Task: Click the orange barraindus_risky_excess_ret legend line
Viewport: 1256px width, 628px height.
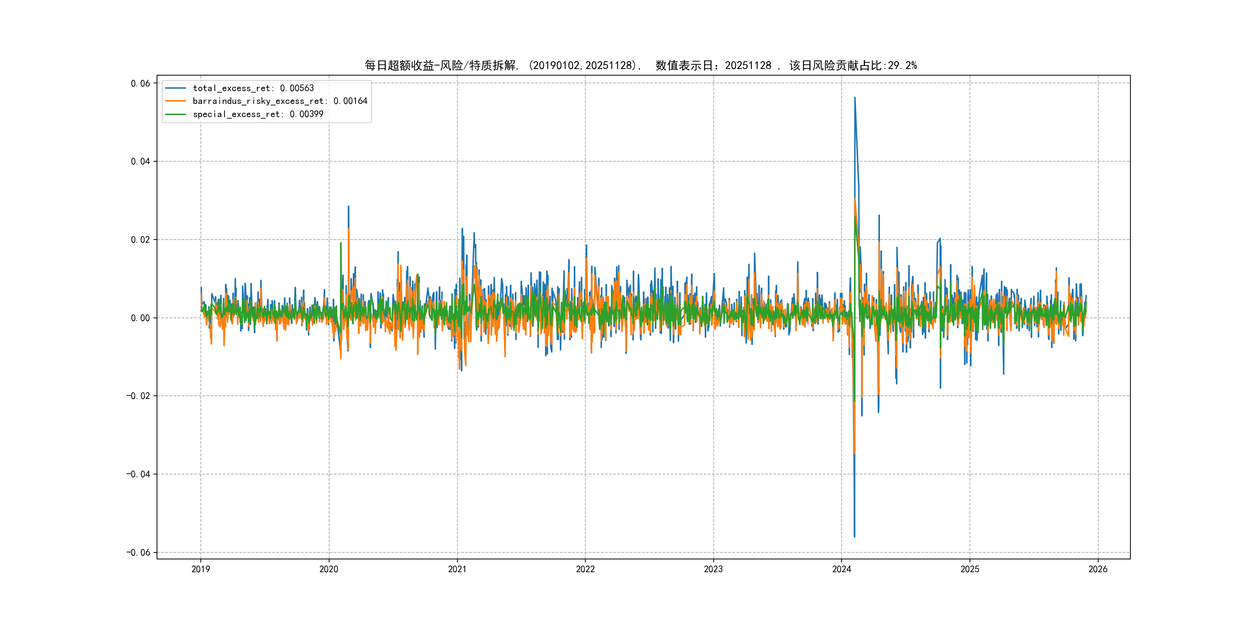Action: [176, 101]
